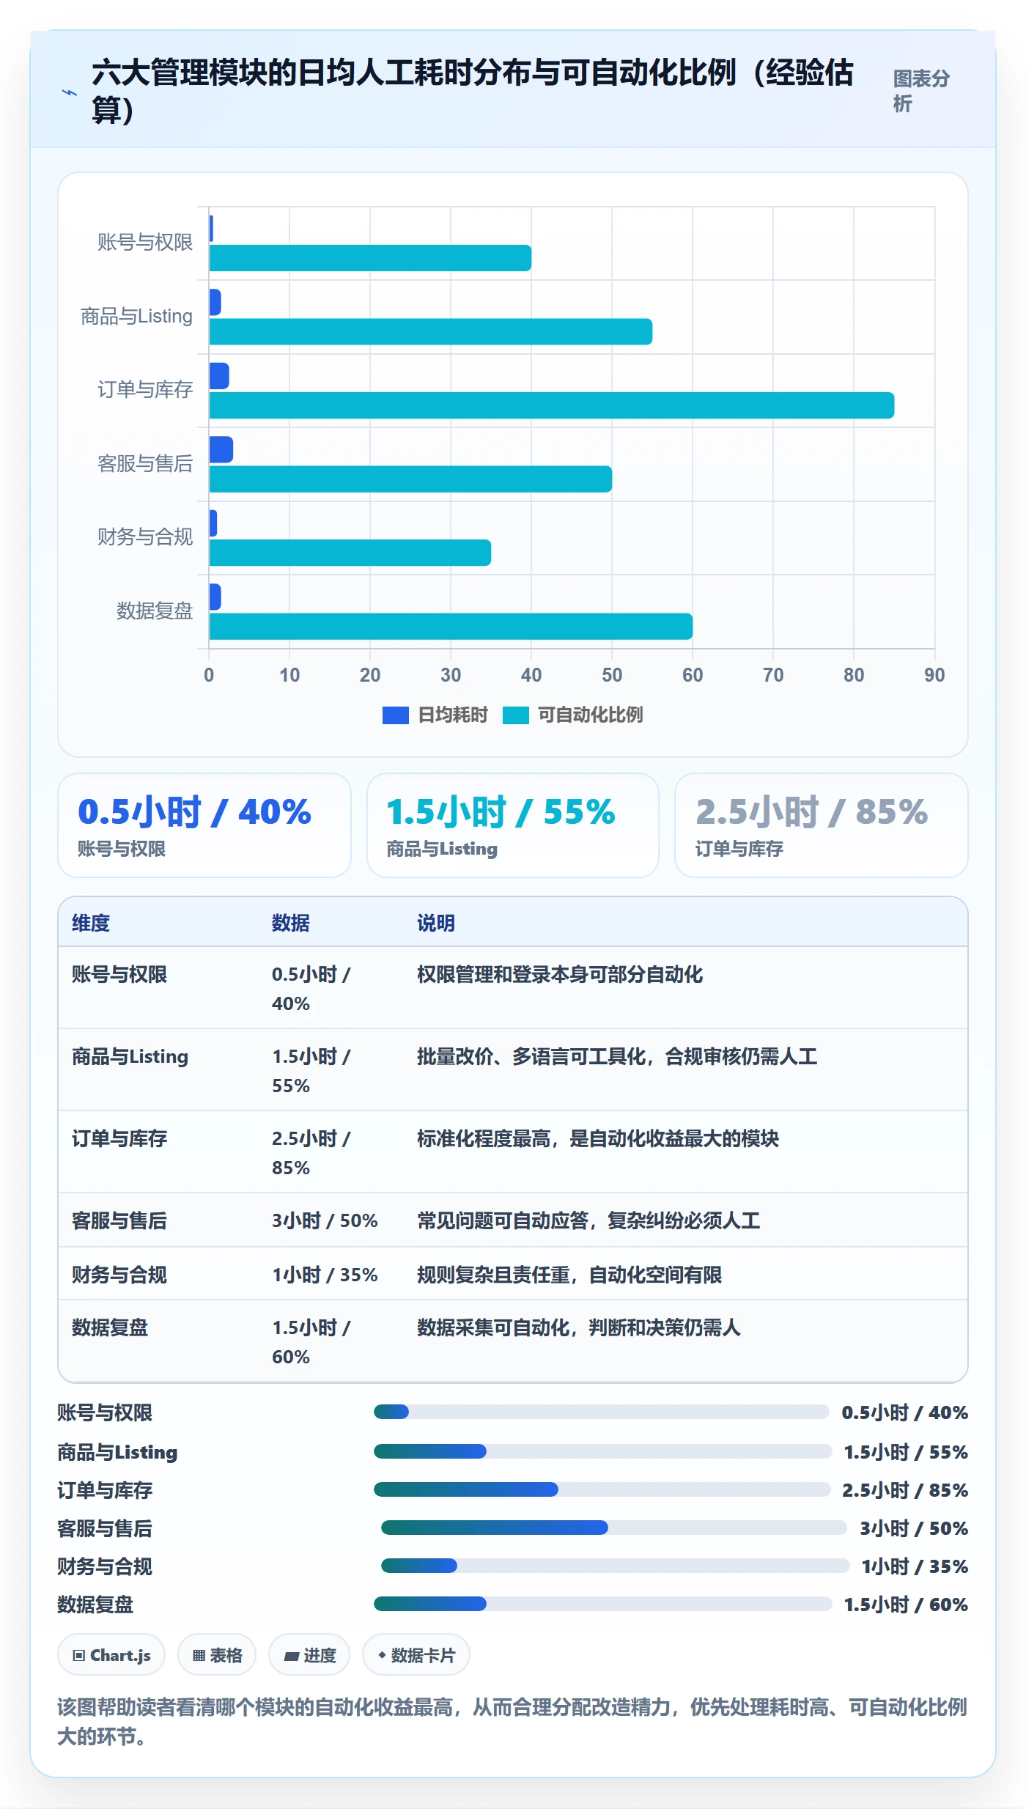
Task: Click the 账号与权限 cyan bar at 40
Action: click(370, 258)
